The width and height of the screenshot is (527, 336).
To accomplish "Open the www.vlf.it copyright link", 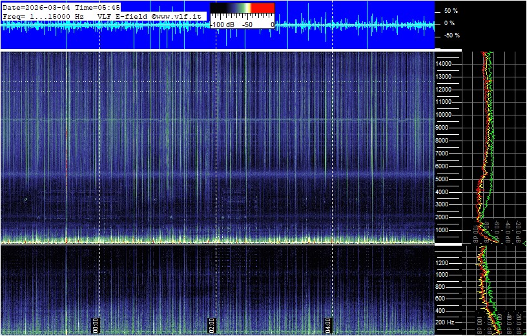I will point(178,15).
